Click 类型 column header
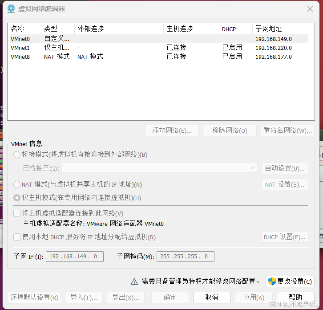 point(58,29)
